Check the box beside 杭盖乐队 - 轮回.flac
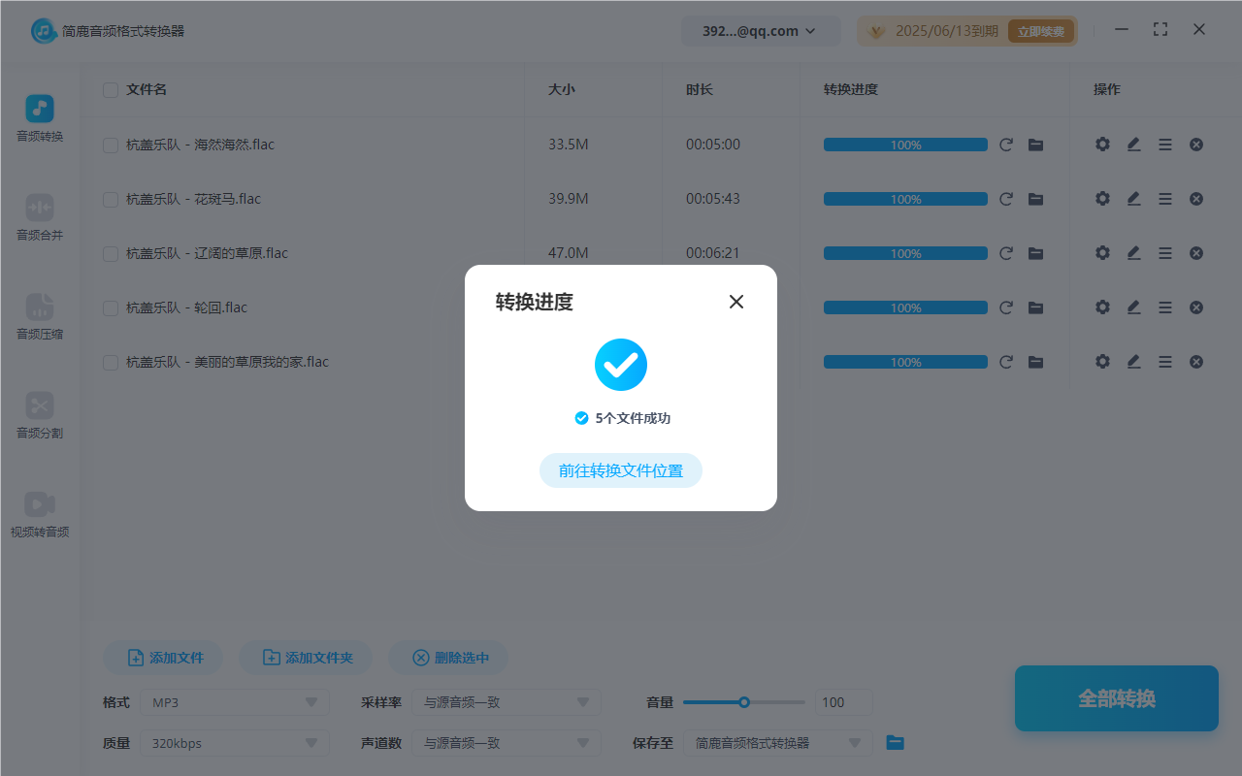This screenshot has height=776, width=1242. pos(110,307)
